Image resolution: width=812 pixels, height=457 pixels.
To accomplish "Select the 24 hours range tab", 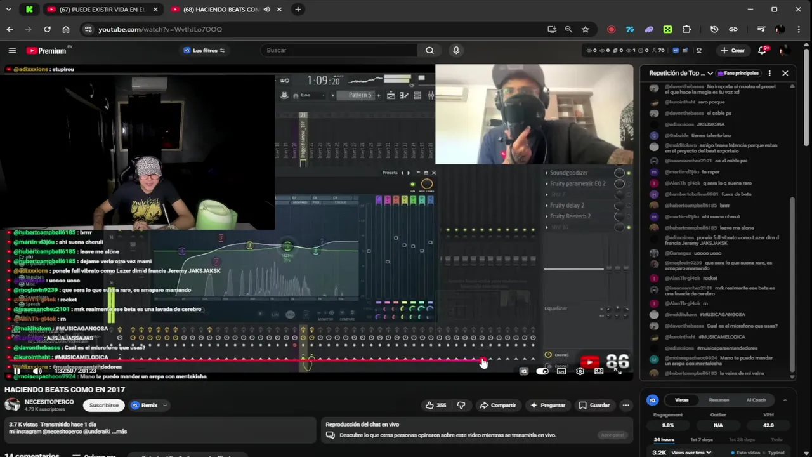I will pos(664,439).
